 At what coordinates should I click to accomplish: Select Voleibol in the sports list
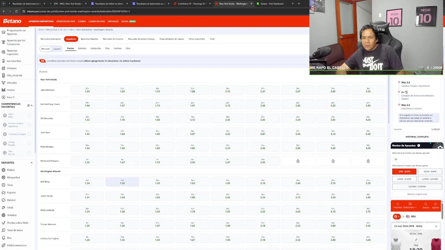12,215
